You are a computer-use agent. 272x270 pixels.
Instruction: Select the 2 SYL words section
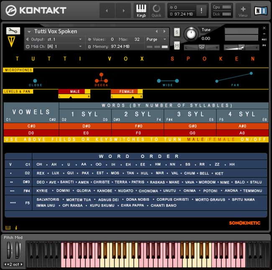point(138,116)
